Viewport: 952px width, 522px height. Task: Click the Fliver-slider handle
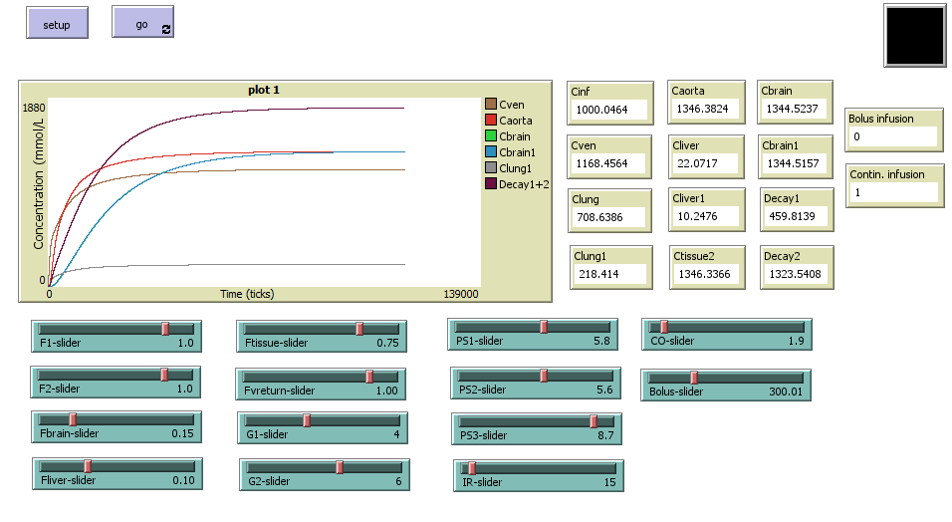pyautogui.click(x=88, y=466)
